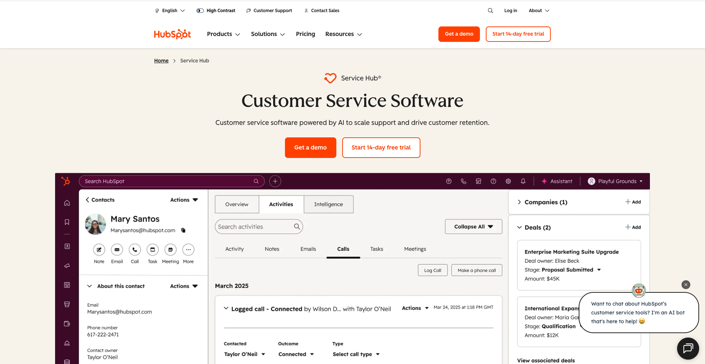Click the notifications bell icon

pyautogui.click(x=523, y=181)
